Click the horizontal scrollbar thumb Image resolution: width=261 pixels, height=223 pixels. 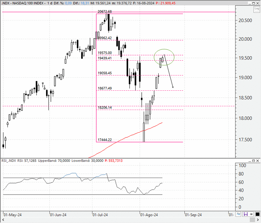(252, 220)
